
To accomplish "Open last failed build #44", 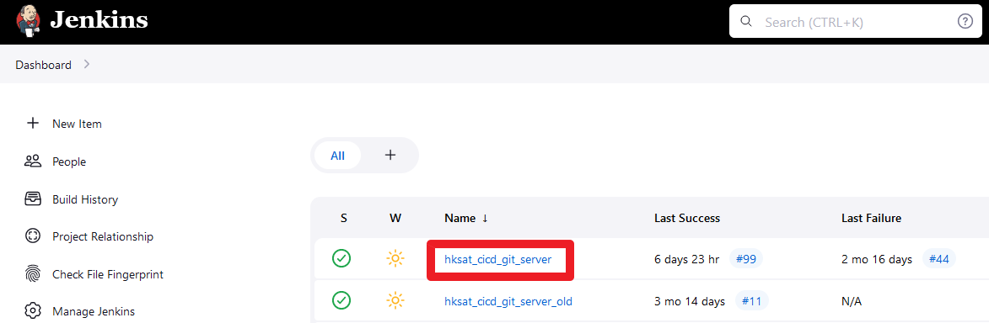I will click(x=939, y=258).
